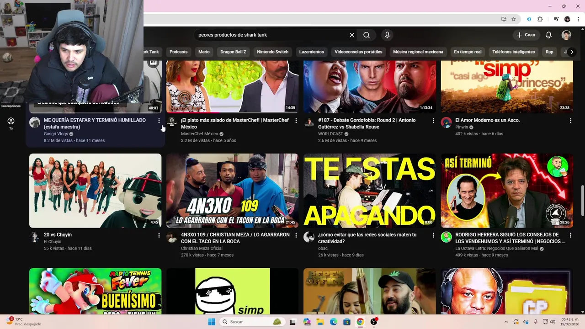Select the Videoconsolas portátiles chip
Screen dimensions: 585x329
358,52
